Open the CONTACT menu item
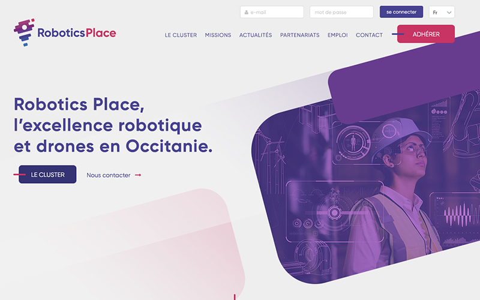This screenshot has height=300, width=480. point(369,35)
